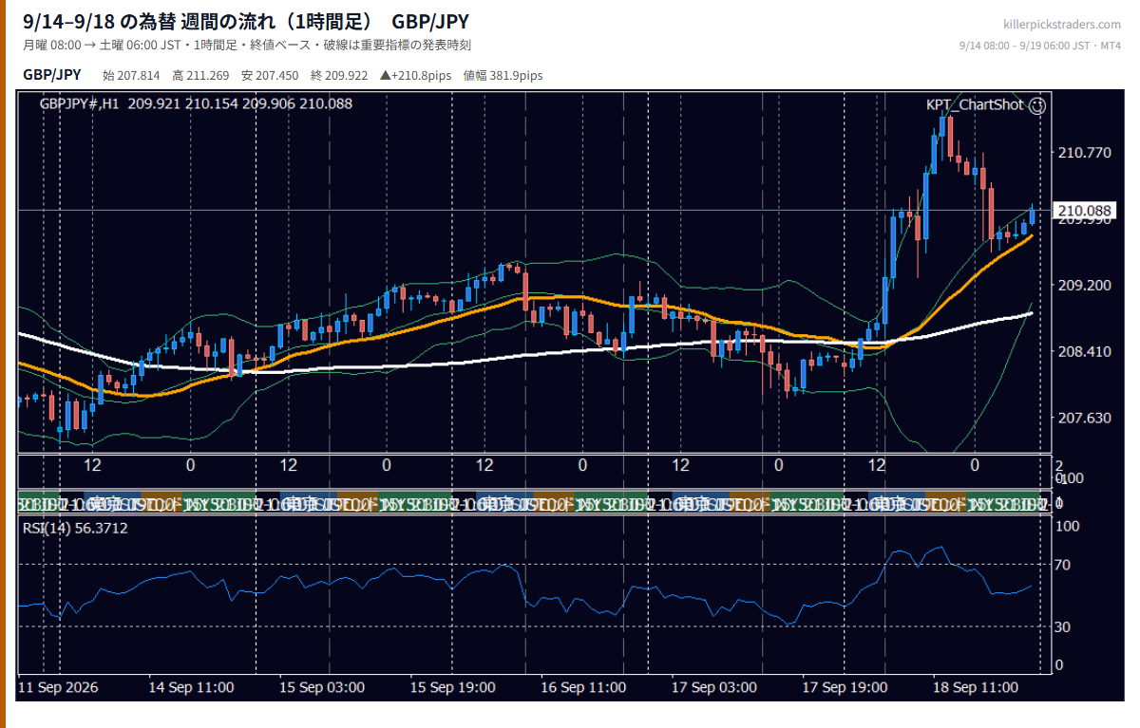Click the 208.410 price axis label
Screen dimensions: 1140x728
coord(1084,351)
